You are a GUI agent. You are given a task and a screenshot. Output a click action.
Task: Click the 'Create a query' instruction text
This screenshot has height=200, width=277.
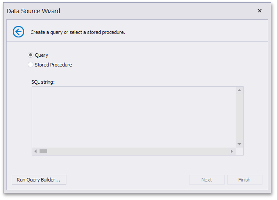tap(78, 32)
